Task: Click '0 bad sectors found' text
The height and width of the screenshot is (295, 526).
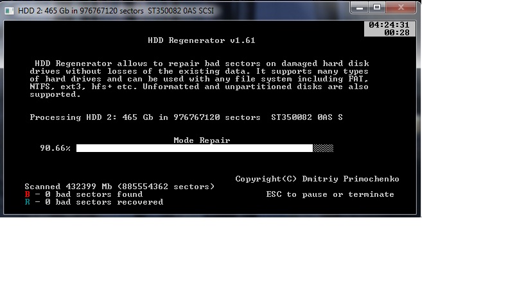Action: pyautogui.click(x=94, y=194)
